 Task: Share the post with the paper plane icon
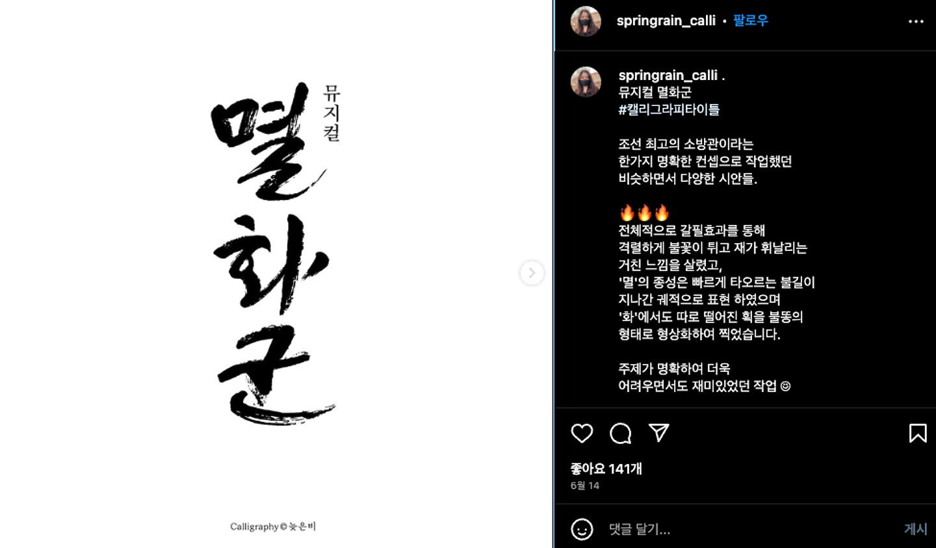pyautogui.click(x=658, y=432)
